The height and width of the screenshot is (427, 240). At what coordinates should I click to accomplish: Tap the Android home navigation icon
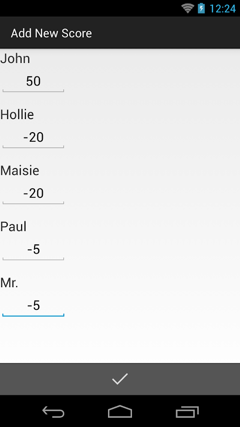pos(120,412)
